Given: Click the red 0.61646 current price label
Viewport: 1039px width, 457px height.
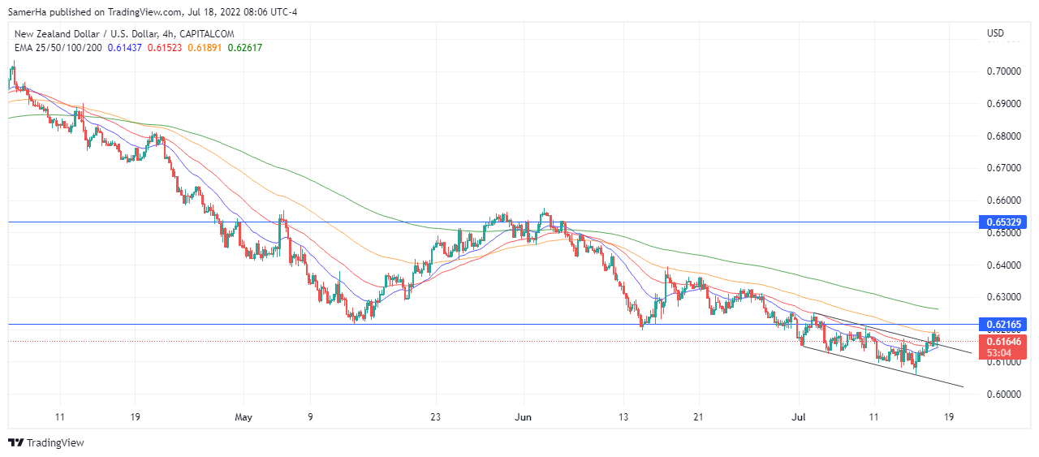Looking at the screenshot, I should pos(1003,342).
